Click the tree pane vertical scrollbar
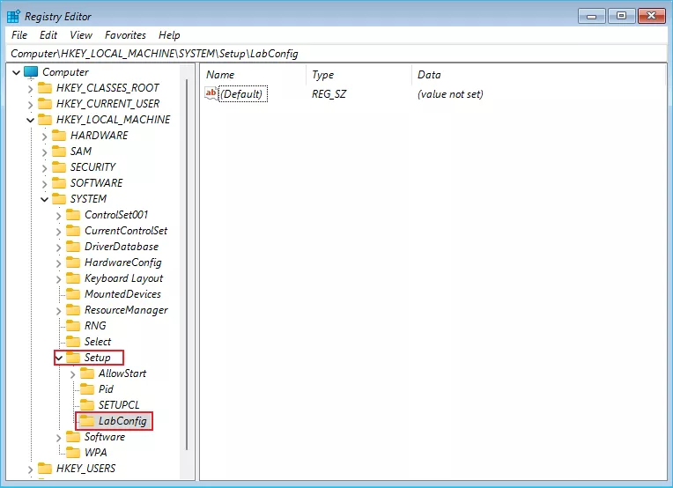Screen dimensions: 673x488 click(x=187, y=264)
